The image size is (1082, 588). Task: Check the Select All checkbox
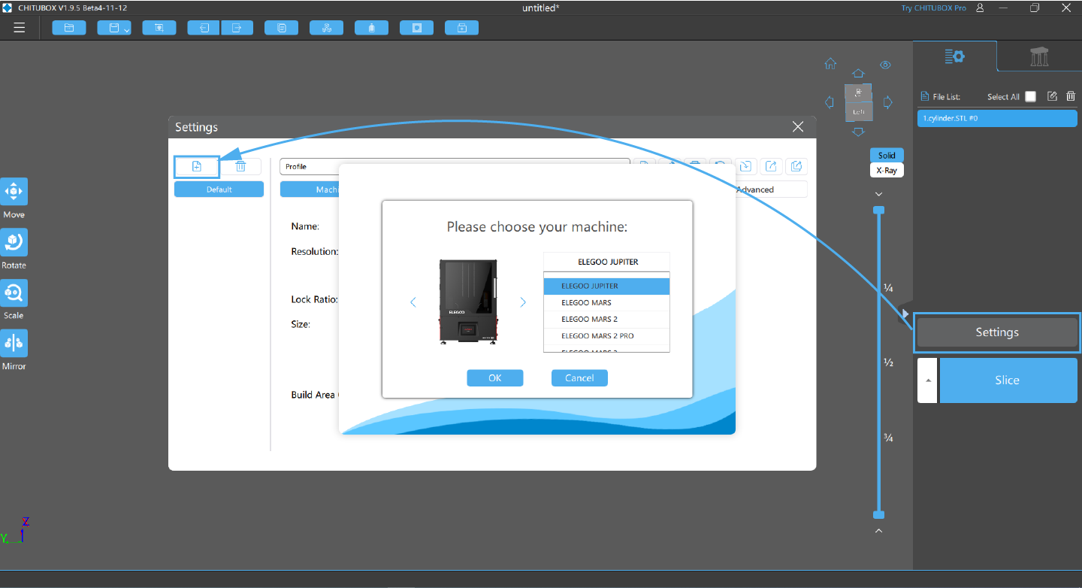1030,96
